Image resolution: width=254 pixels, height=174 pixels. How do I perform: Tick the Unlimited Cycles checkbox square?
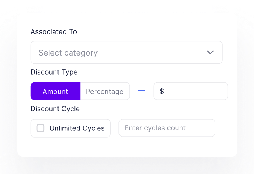click(40, 128)
